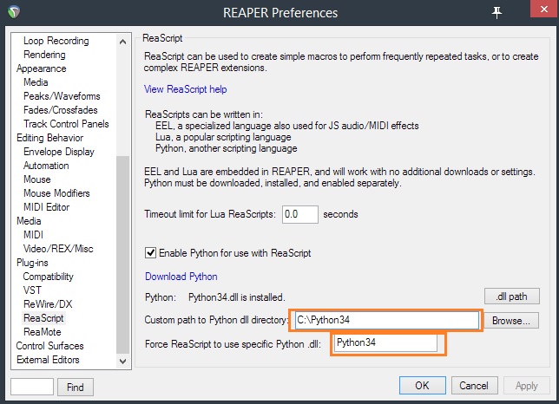This screenshot has width=559, height=404.
Task: Click the Find button
Action: [x=76, y=387]
